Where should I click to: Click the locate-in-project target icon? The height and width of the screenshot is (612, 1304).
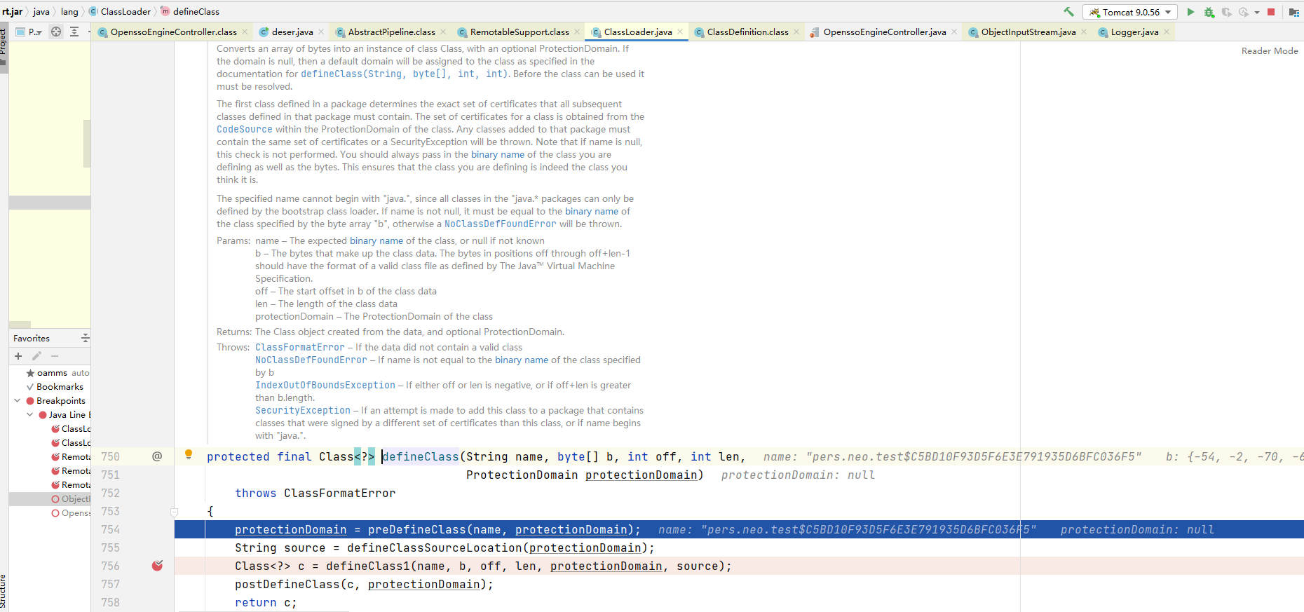56,32
